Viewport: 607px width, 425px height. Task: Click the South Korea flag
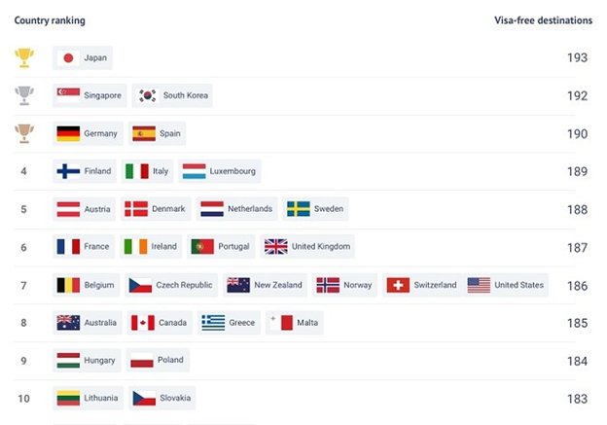pos(148,95)
